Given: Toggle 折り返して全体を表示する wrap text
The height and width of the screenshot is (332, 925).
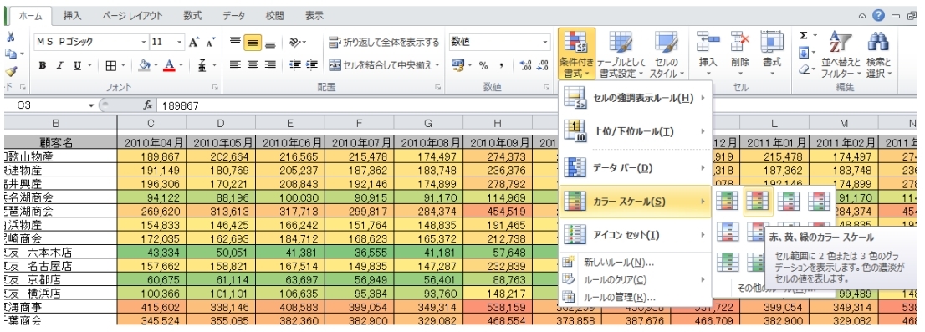Looking at the screenshot, I should pyautogui.click(x=384, y=43).
